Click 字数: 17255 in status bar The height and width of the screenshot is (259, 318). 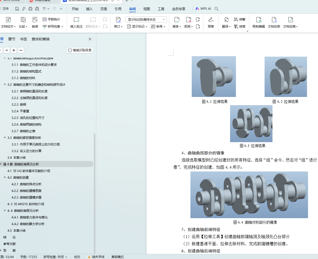coord(29,257)
